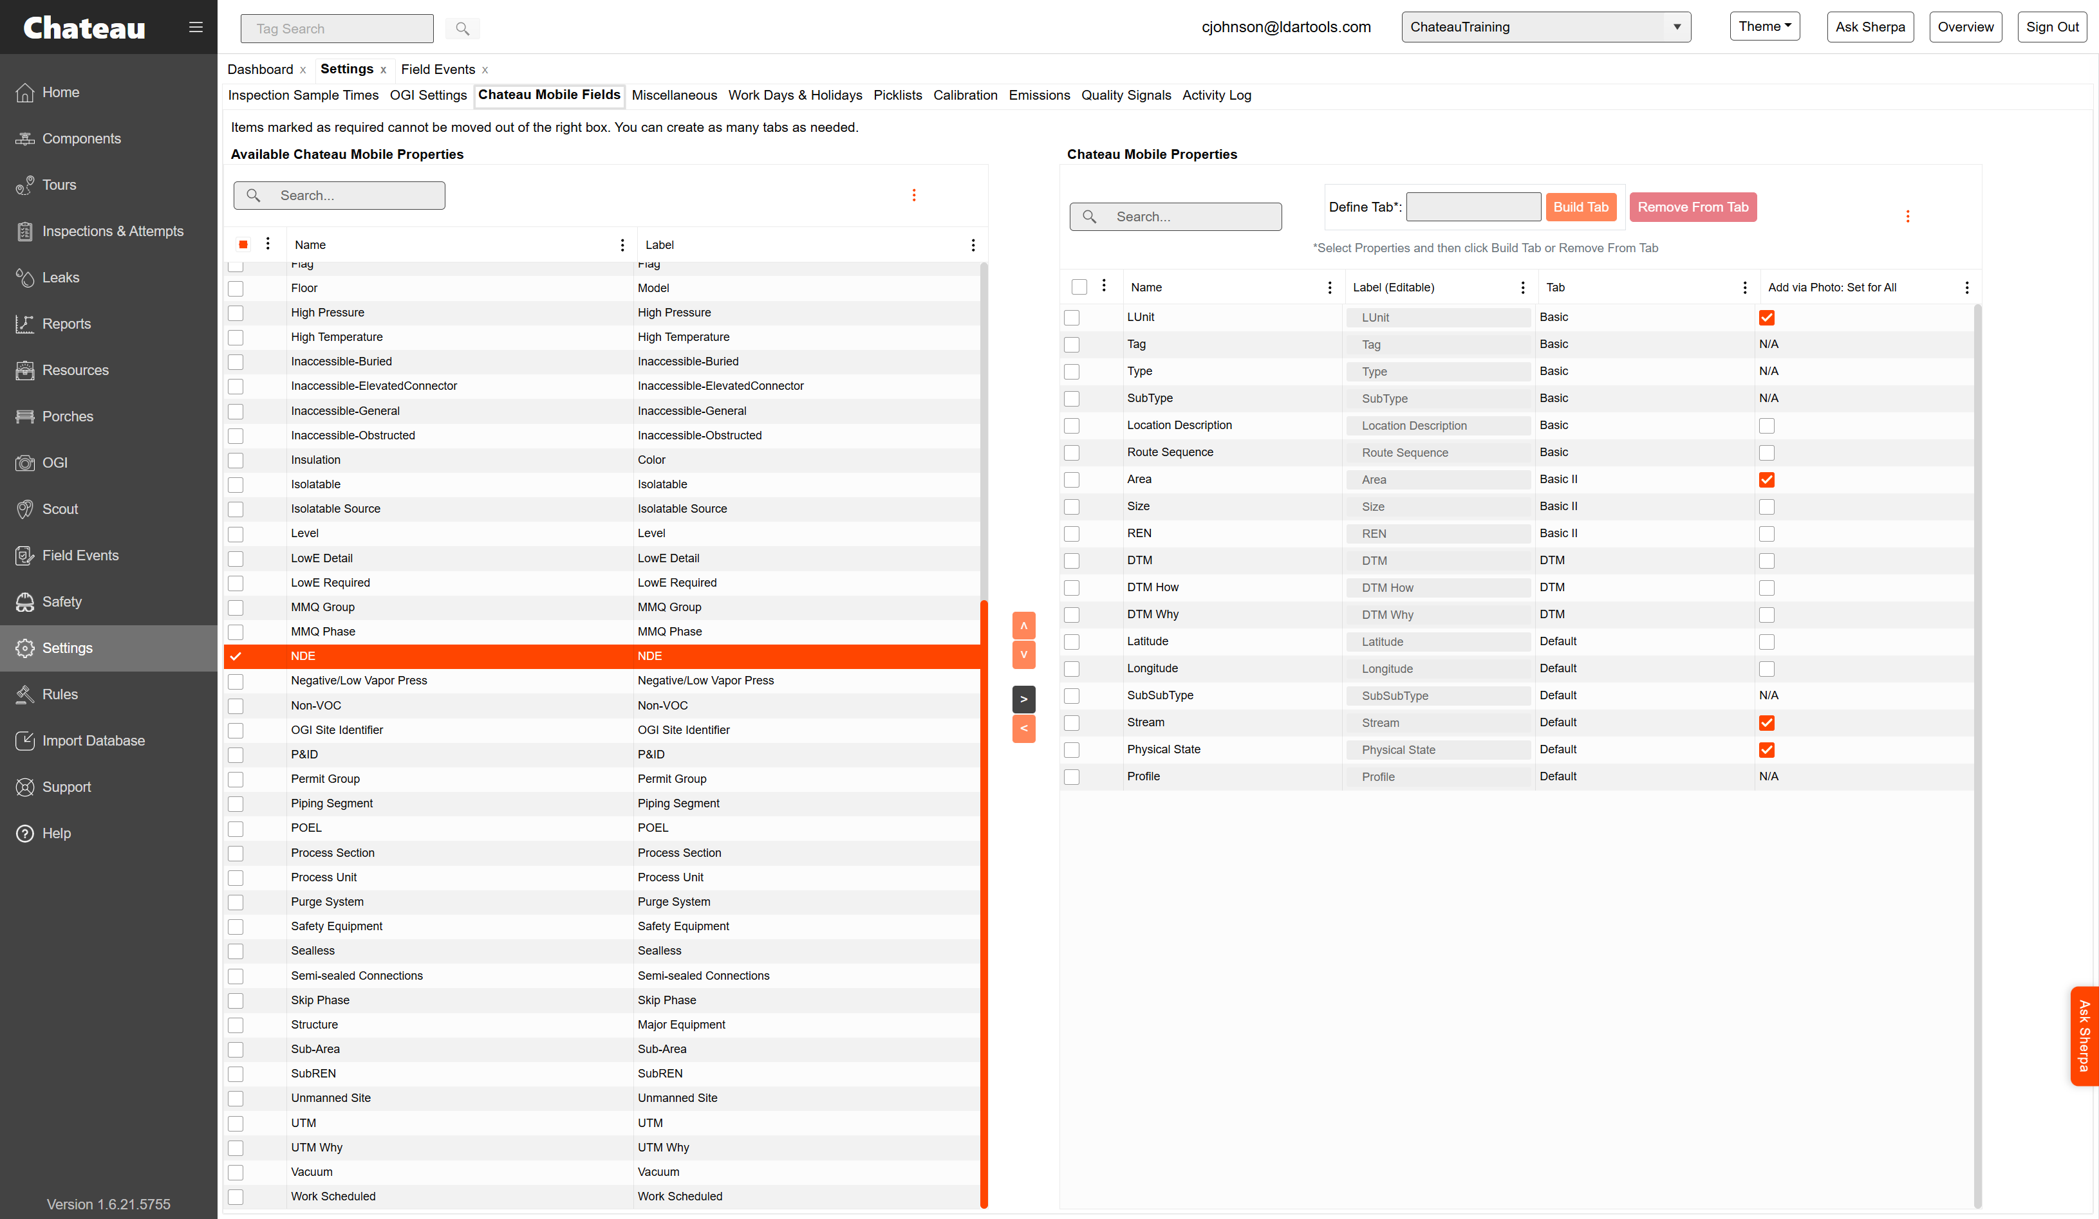Open Reports sidebar item

click(66, 324)
